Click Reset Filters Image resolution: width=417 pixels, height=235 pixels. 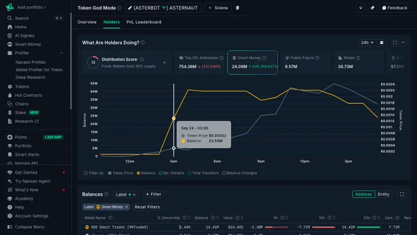147,207
